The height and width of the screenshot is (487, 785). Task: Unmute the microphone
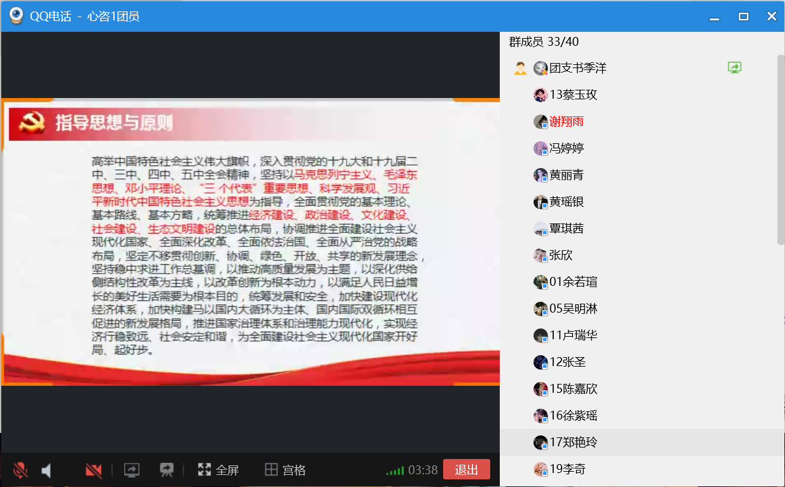pos(20,470)
